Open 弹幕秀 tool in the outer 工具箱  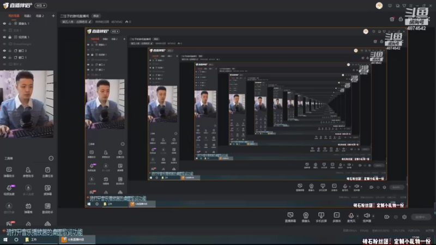click(x=28, y=208)
